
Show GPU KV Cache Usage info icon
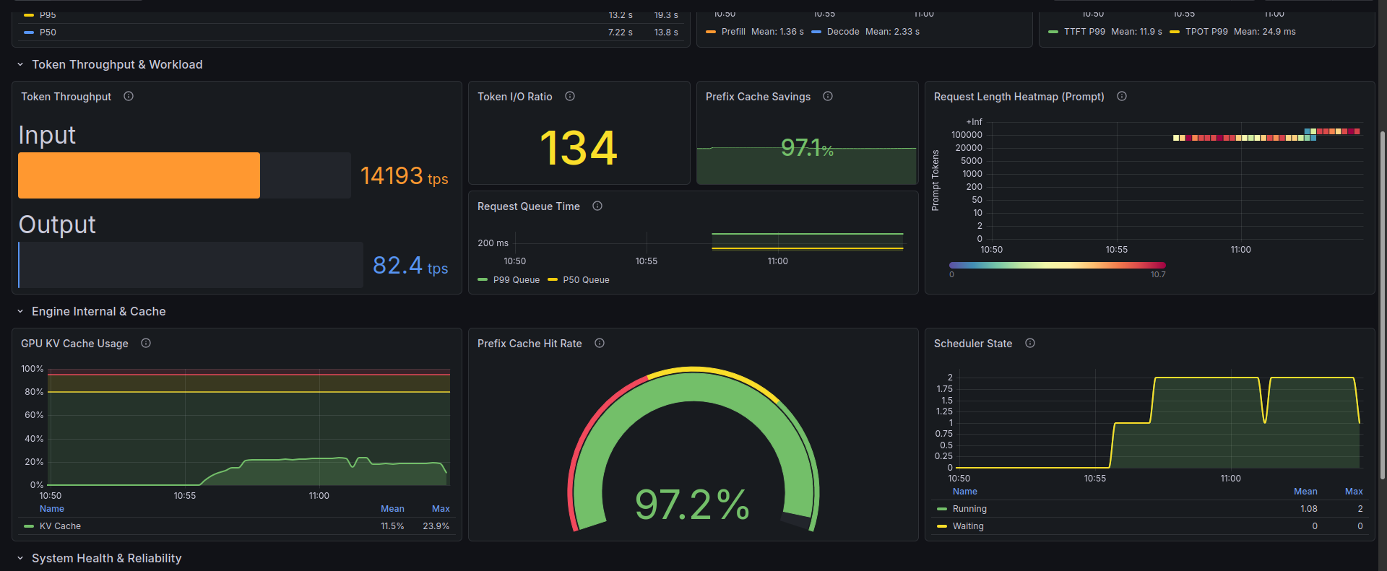pos(146,343)
